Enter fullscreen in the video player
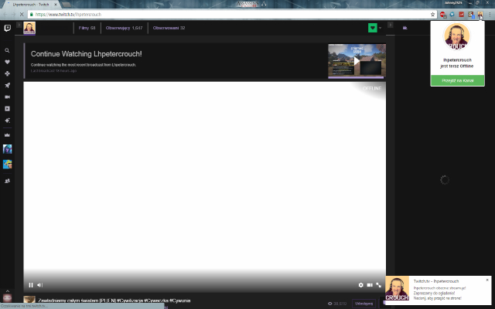This screenshot has height=309, width=495. coord(378,285)
